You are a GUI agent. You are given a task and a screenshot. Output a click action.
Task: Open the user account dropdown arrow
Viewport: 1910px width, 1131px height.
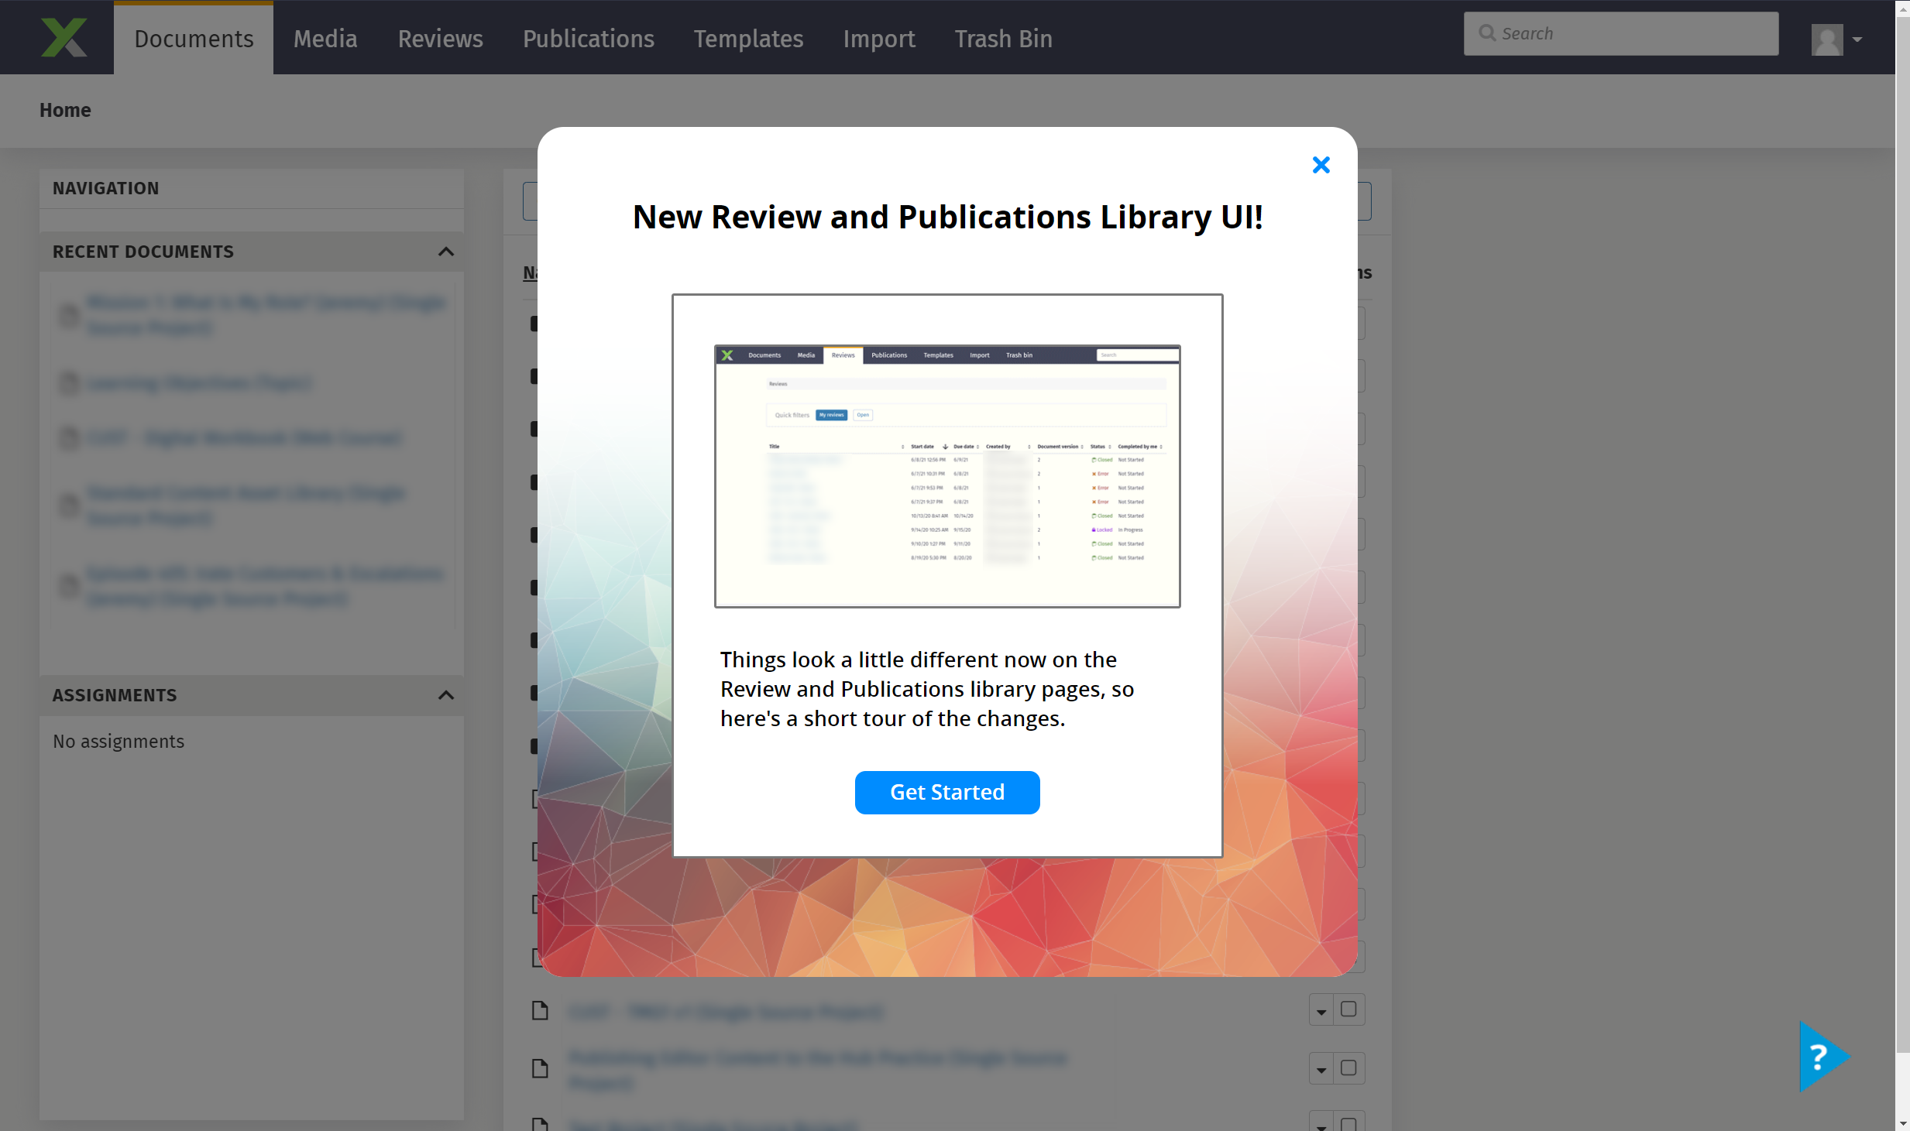coord(1857,39)
